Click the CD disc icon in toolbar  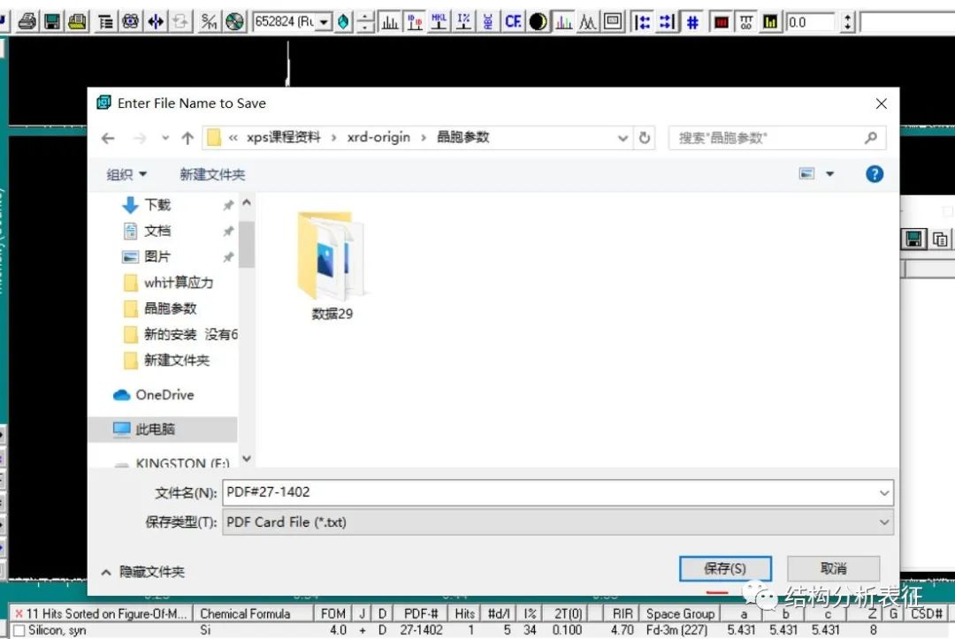point(234,22)
